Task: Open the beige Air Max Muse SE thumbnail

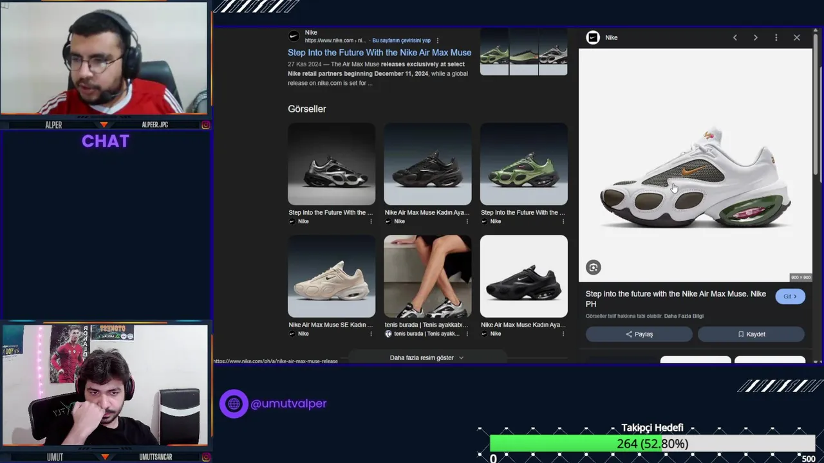Action: [x=332, y=276]
